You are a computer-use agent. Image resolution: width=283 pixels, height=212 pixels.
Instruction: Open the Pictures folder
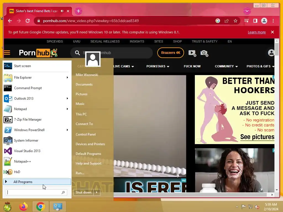82,94
